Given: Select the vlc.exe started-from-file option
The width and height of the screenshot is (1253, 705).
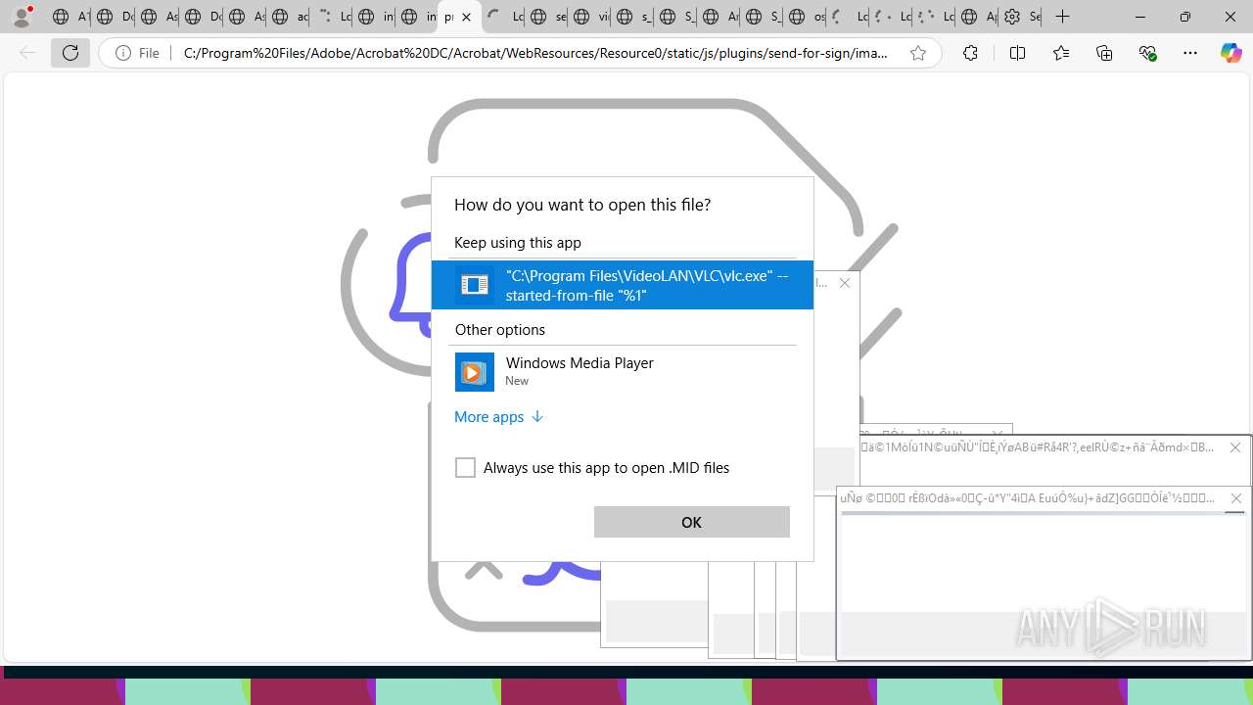Looking at the screenshot, I should tap(623, 285).
